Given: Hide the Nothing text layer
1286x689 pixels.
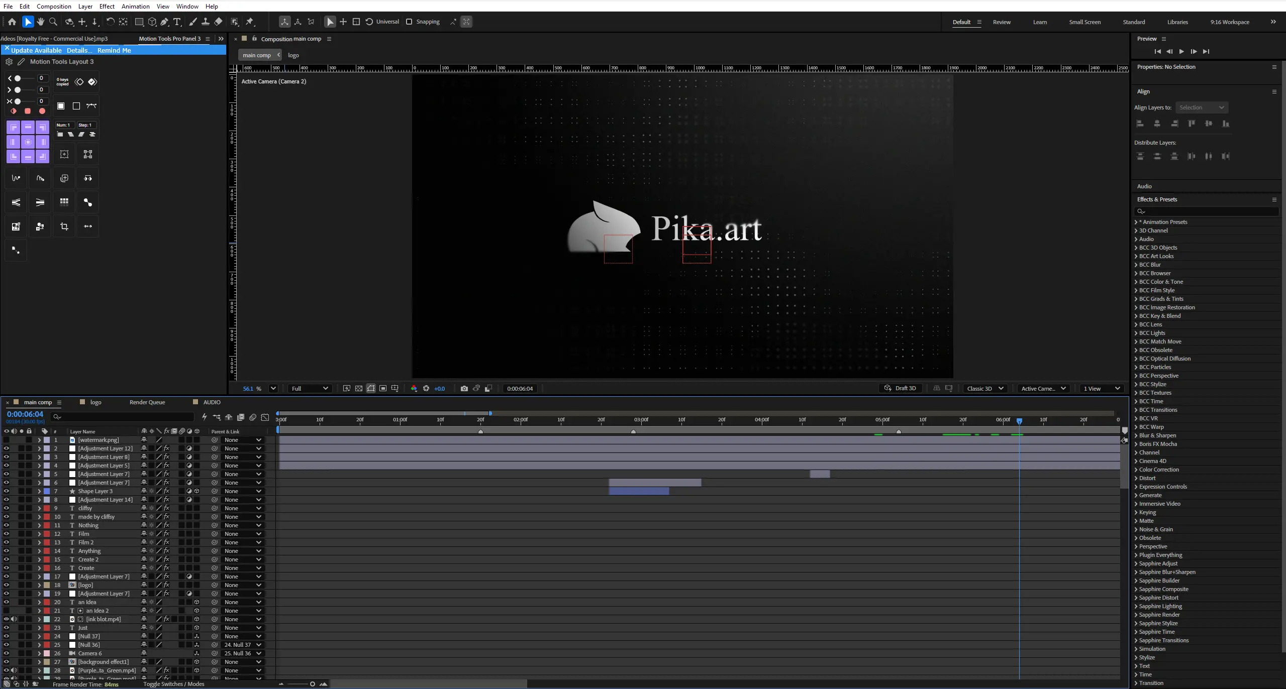Looking at the screenshot, I should click(x=6, y=525).
